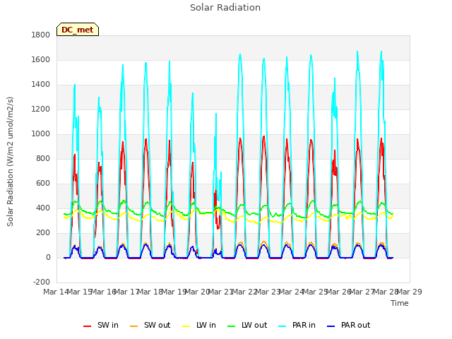Click the LW in legend label

206,325
